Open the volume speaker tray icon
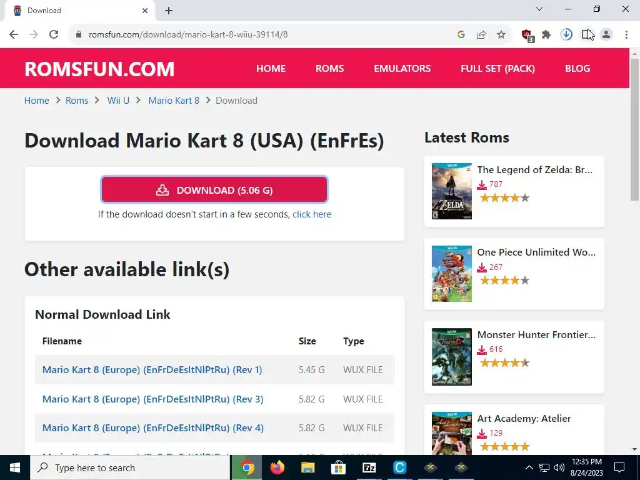 (559, 467)
